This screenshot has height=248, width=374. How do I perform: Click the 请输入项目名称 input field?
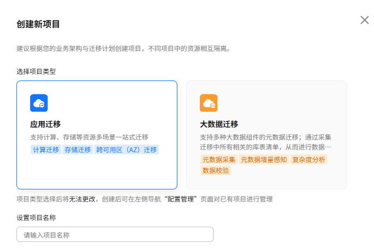point(115,234)
